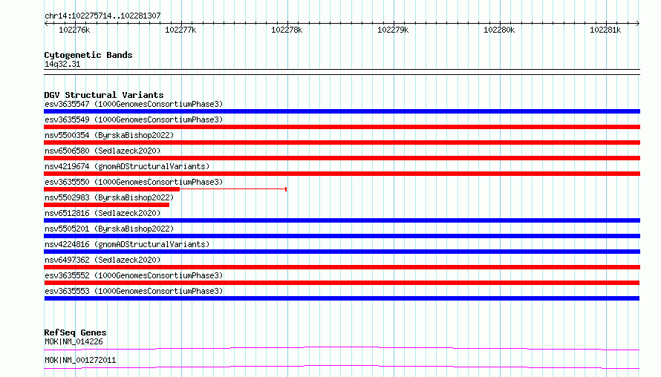
Task: Click the left arrowhead of the ruler
Action: point(46,23)
